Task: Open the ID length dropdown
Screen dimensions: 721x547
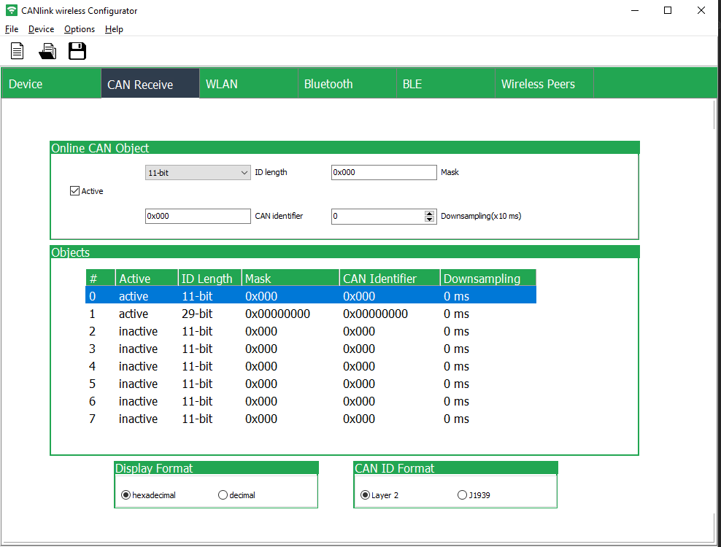Action: [x=198, y=173]
